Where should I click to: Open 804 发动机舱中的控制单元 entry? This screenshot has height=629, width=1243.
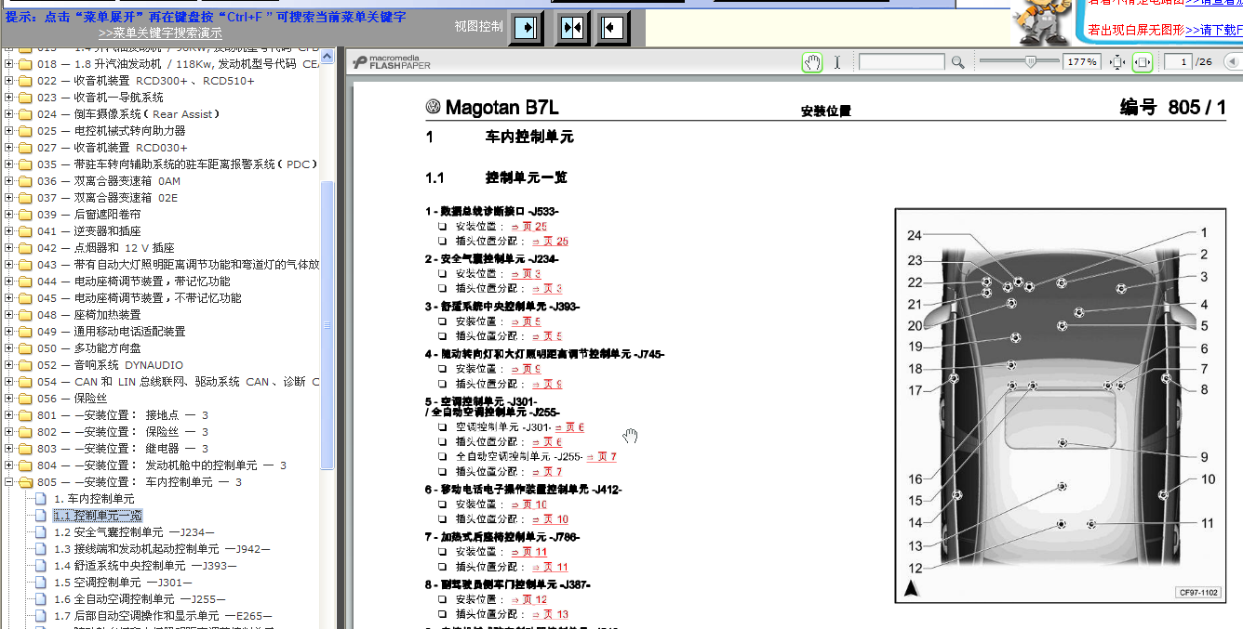162,465
